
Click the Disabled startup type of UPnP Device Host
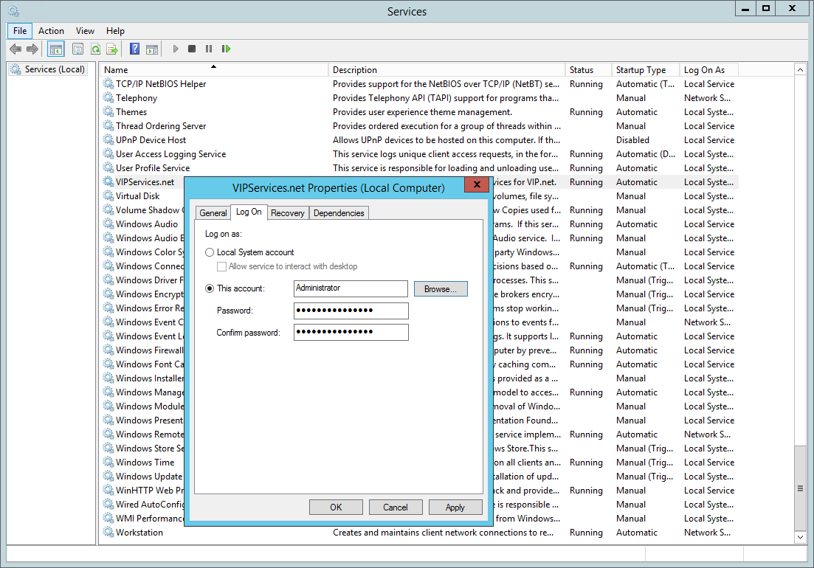click(x=632, y=140)
